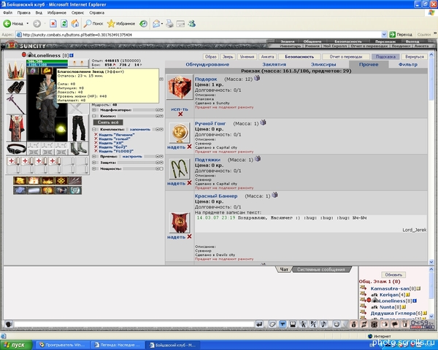Delete Красный Баннер with red X
The height and width of the screenshot is (350, 438).
coord(189,236)
